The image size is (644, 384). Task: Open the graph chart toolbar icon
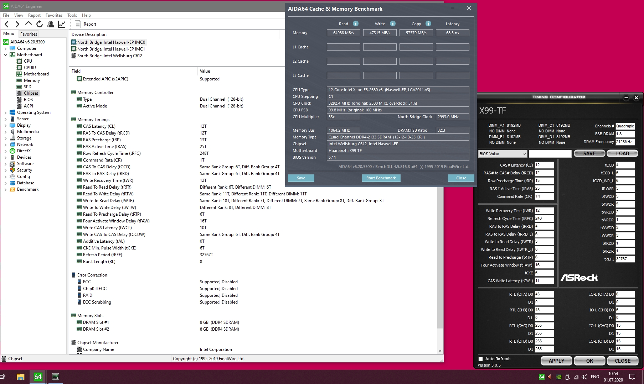point(62,24)
